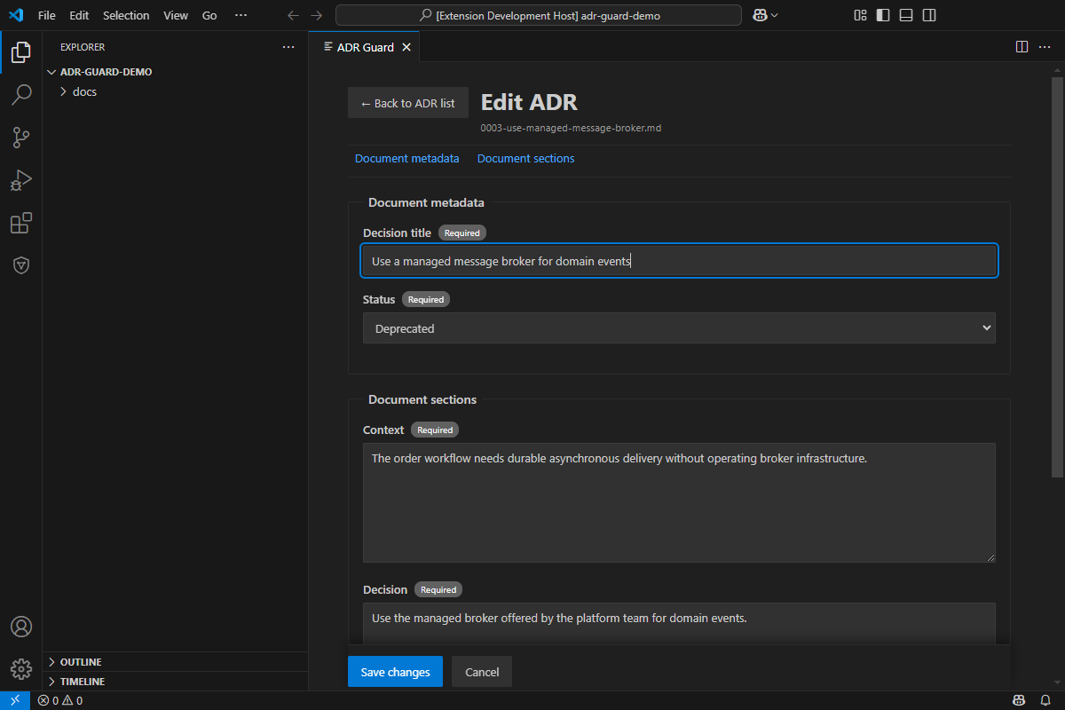Click the command center search box
Image resolution: width=1065 pixels, height=710 pixels.
point(539,15)
